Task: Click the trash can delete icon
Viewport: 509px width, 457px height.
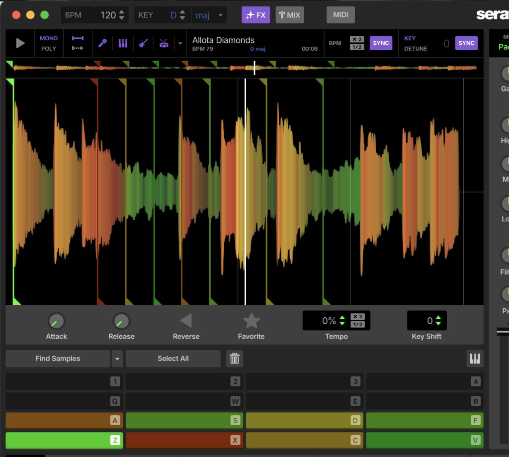Action: pyautogui.click(x=235, y=359)
